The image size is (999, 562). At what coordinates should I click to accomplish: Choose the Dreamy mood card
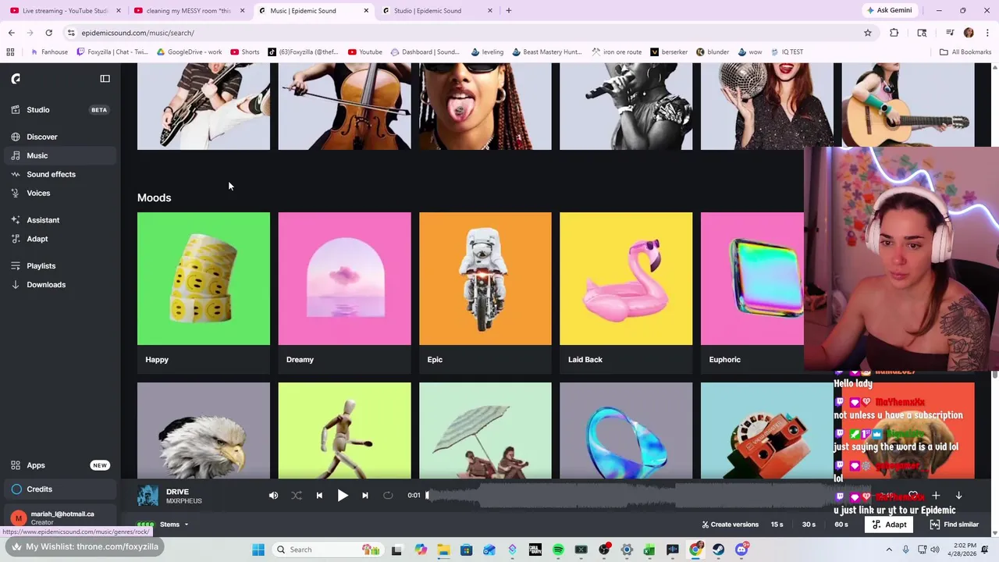[x=344, y=293]
